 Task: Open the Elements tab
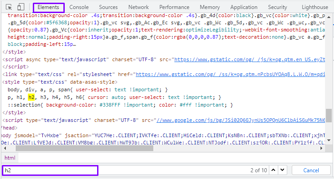pos(49,7)
